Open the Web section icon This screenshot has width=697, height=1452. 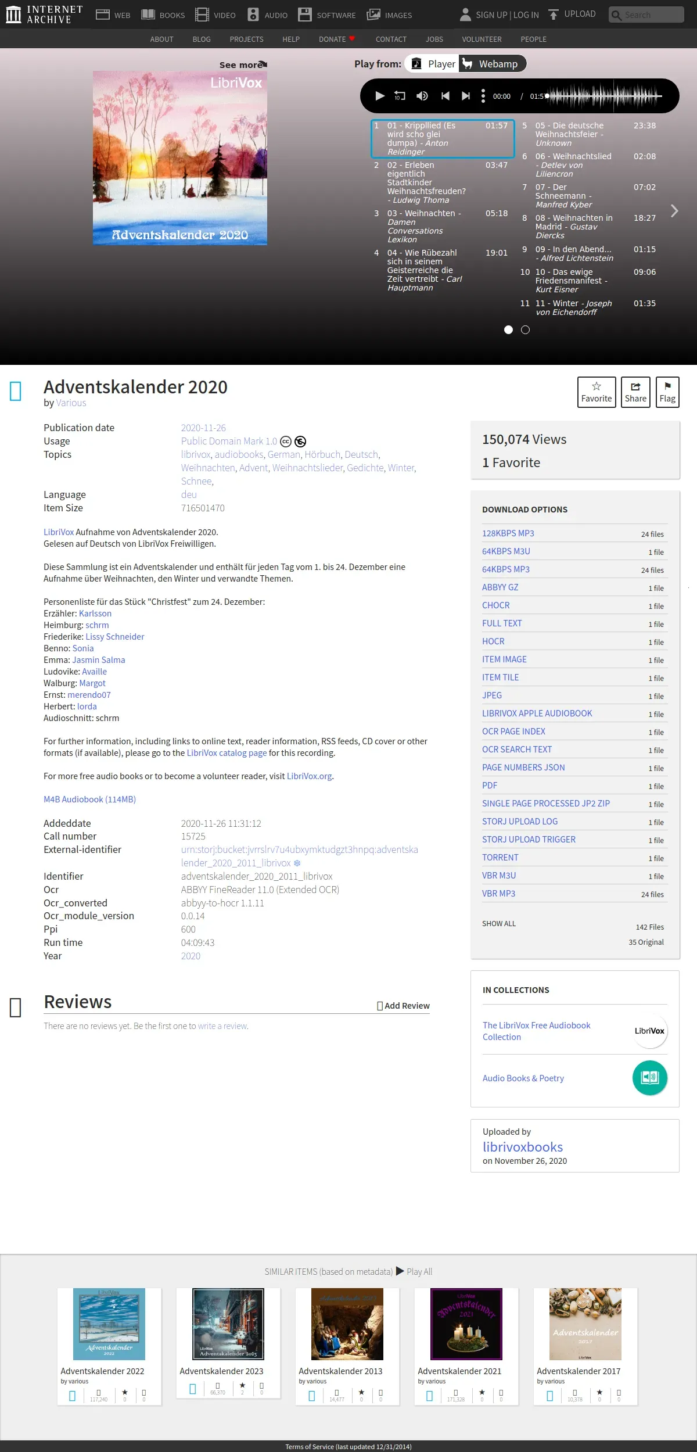coord(103,15)
